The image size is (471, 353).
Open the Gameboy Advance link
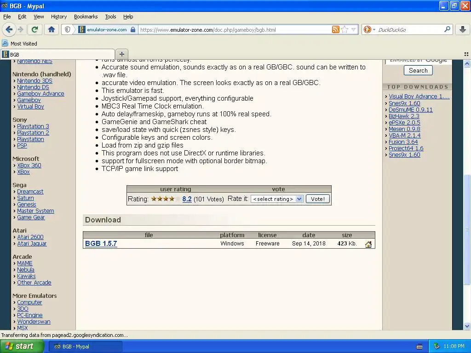click(x=40, y=94)
